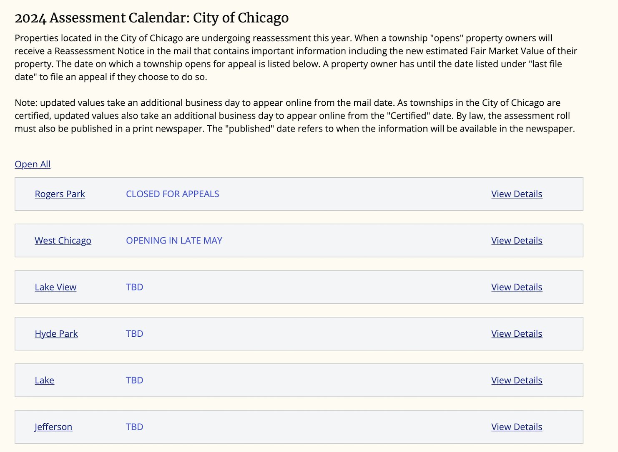Viewport: 618px width, 452px height.
Task: Click the TBD status in Jefferson row
Action: point(135,427)
